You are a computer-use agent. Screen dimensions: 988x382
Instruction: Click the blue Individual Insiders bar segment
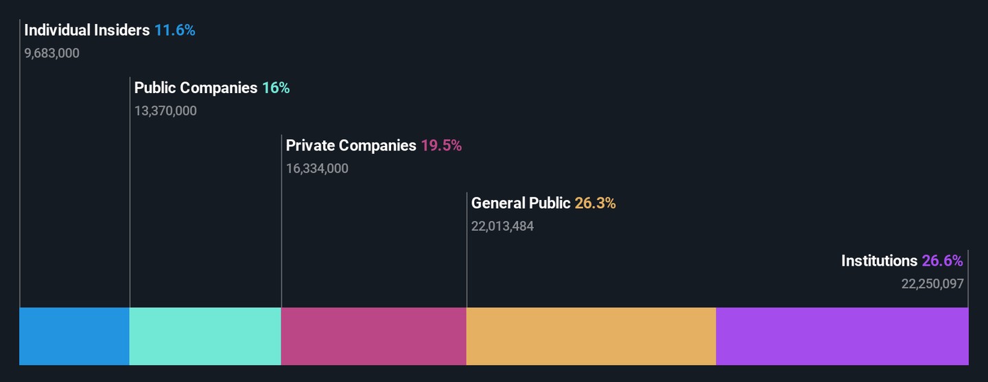point(74,336)
